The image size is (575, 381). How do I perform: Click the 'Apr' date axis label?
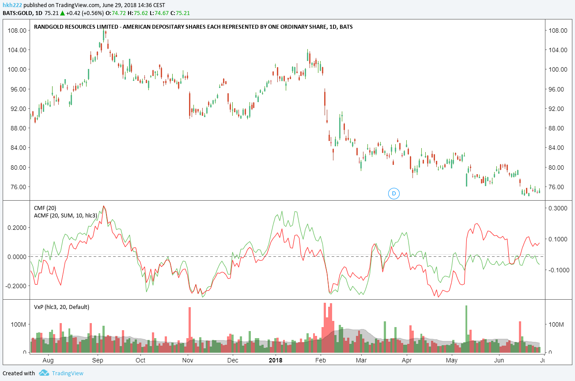(406, 360)
